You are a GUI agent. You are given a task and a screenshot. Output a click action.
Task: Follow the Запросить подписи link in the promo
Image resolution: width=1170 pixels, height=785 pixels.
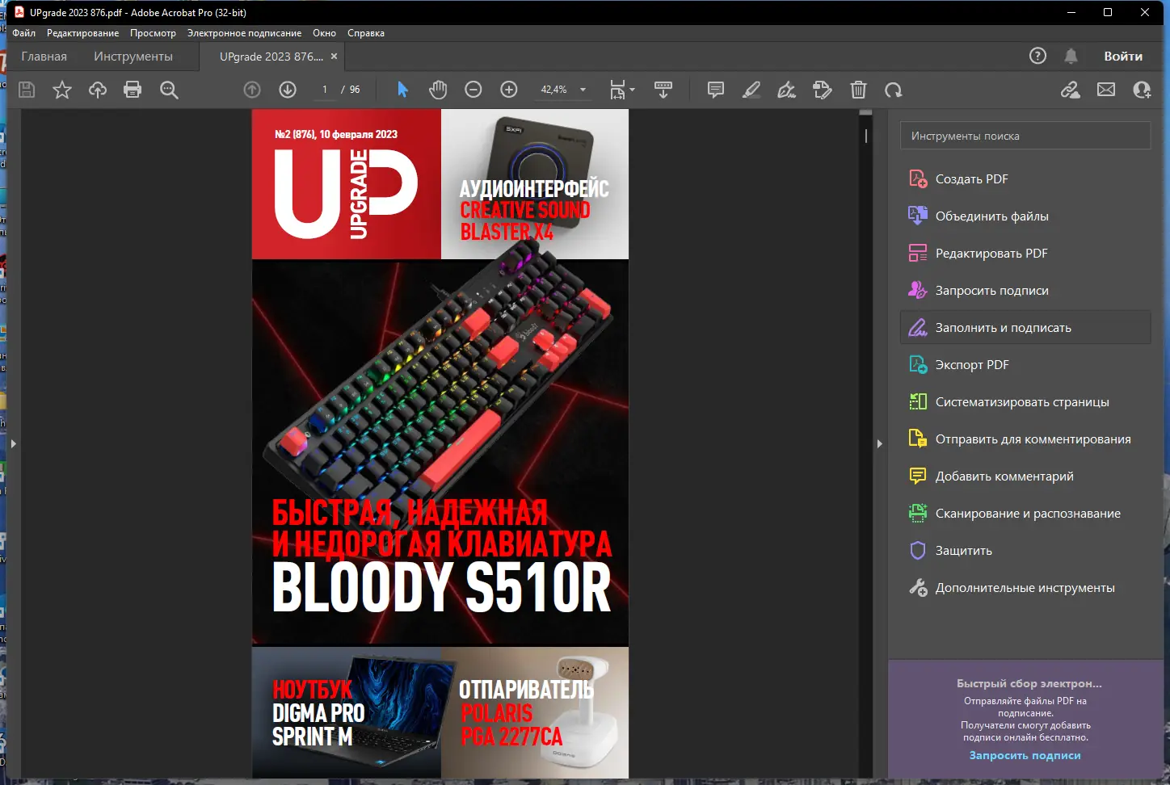coord(1025,756)
